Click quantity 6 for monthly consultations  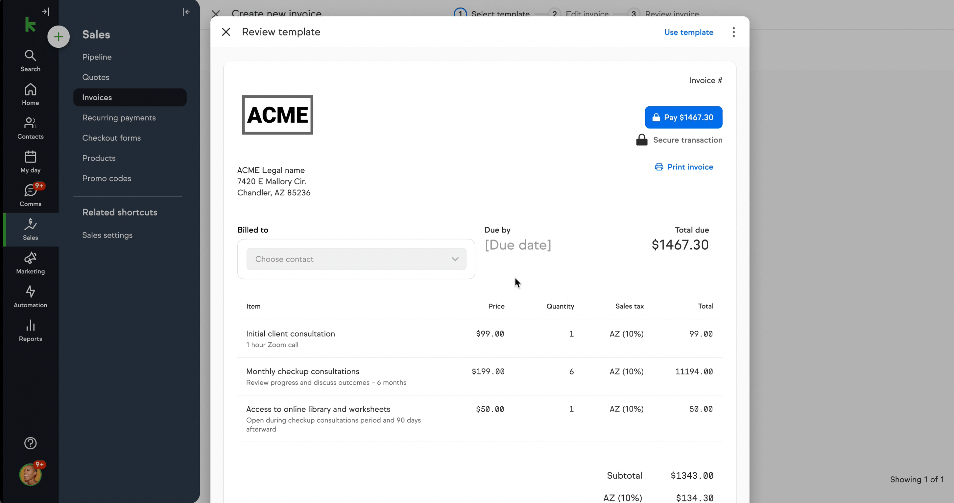pyautogui.click(x=571, y=372)
